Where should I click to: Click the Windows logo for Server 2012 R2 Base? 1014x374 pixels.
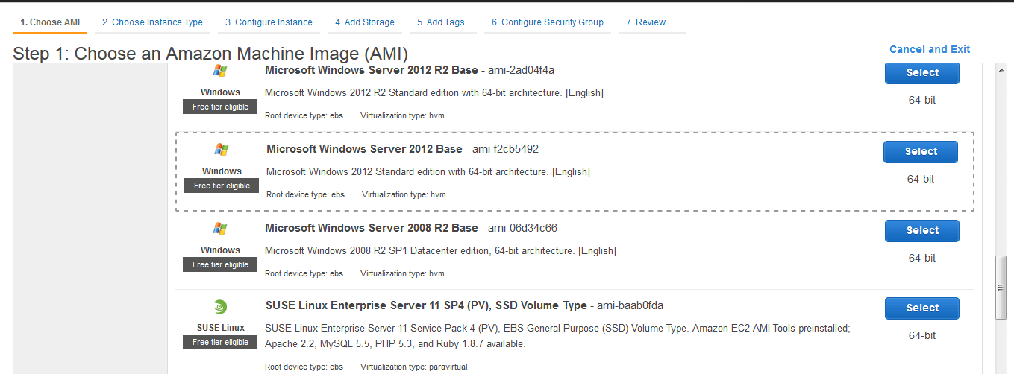coord(220,71)
